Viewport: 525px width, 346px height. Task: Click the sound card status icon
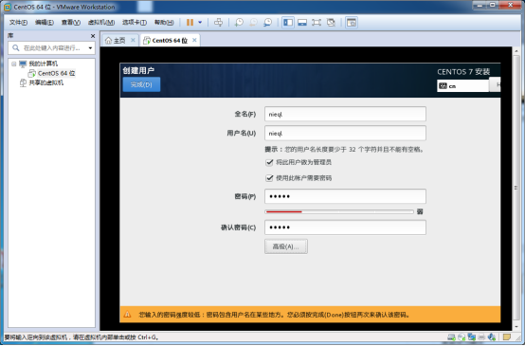point(492,337)
